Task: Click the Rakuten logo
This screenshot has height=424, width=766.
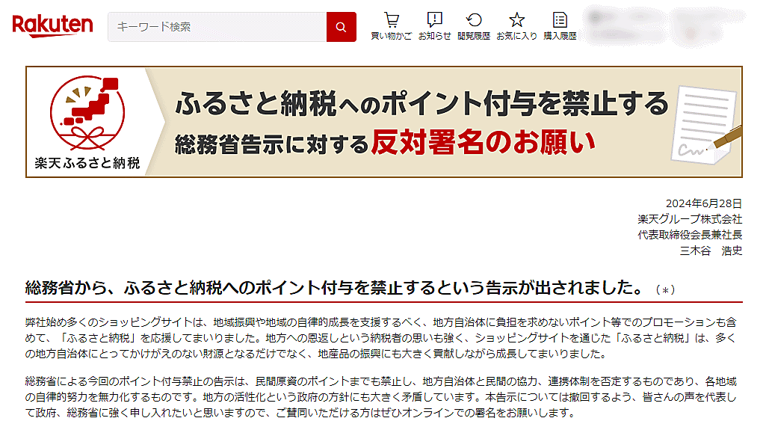Action: tap(52, 26)
